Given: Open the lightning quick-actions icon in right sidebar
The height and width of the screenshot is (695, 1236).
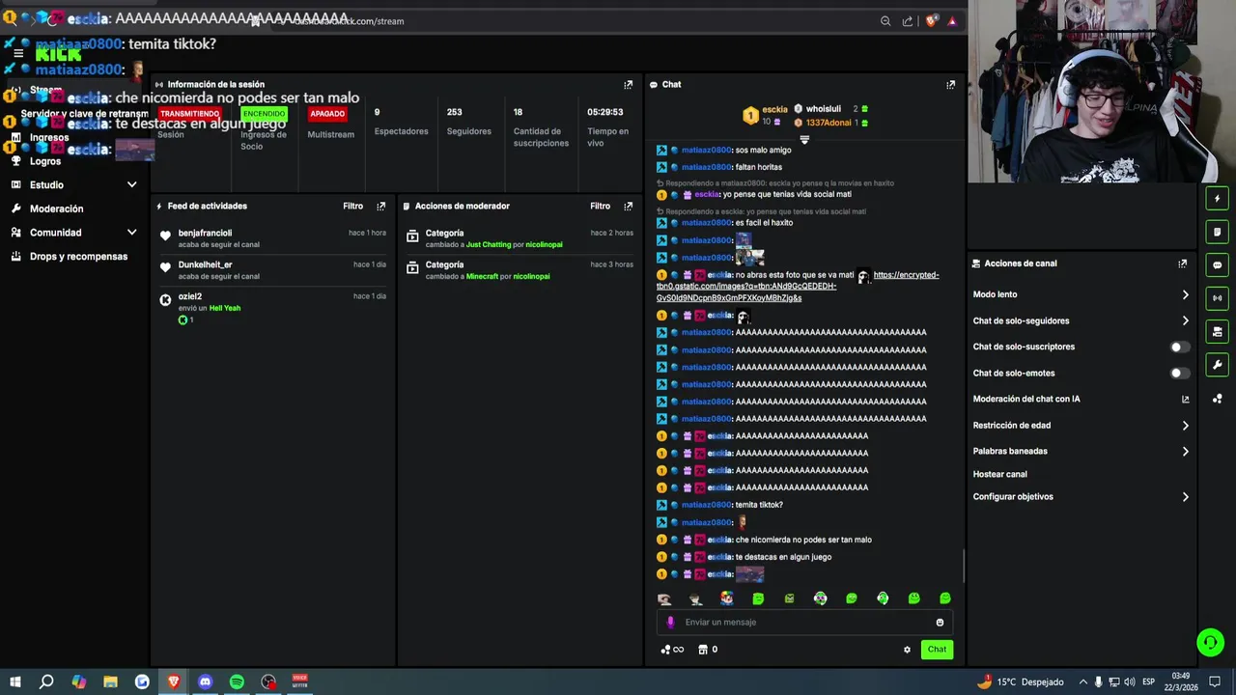Looking at the screenshot, I should (x=1218, y=199).
